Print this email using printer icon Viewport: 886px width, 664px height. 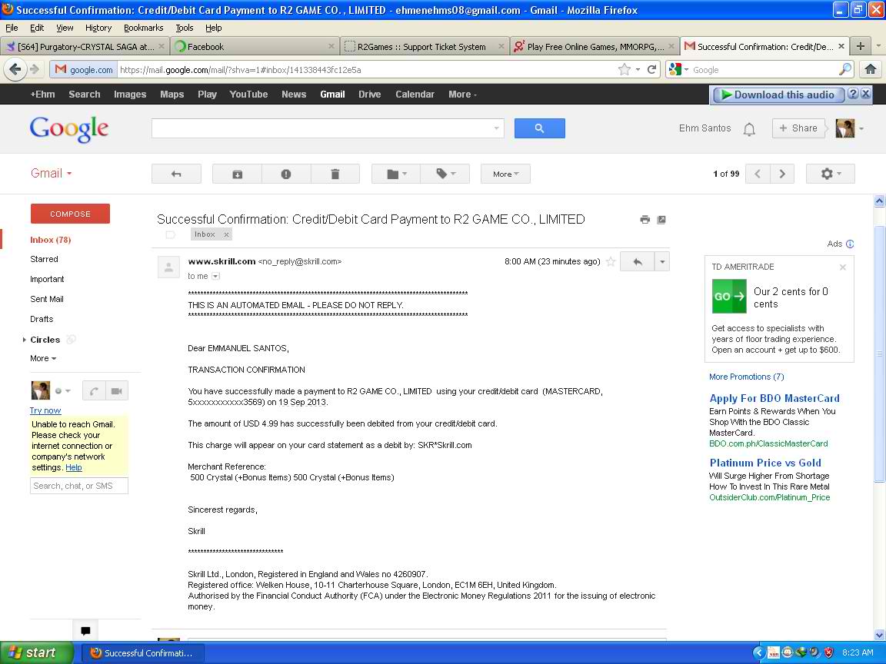coord(645,220)
